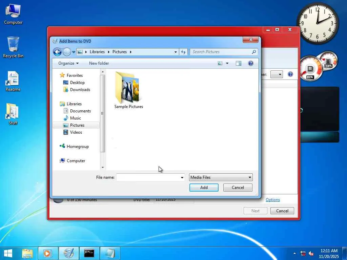Click Cancel in Add Items dialog
The width and height of the screenshot is (347, 260).
(x=238, y=188)
